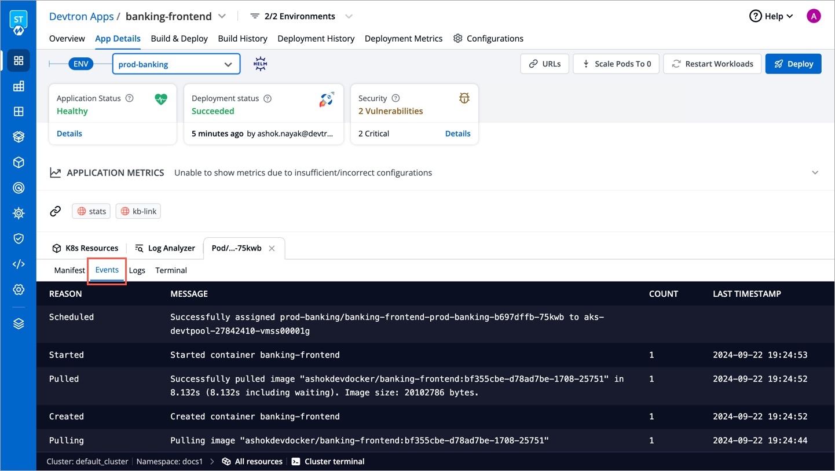Click the Restart Workloads button

coord(712,64)
